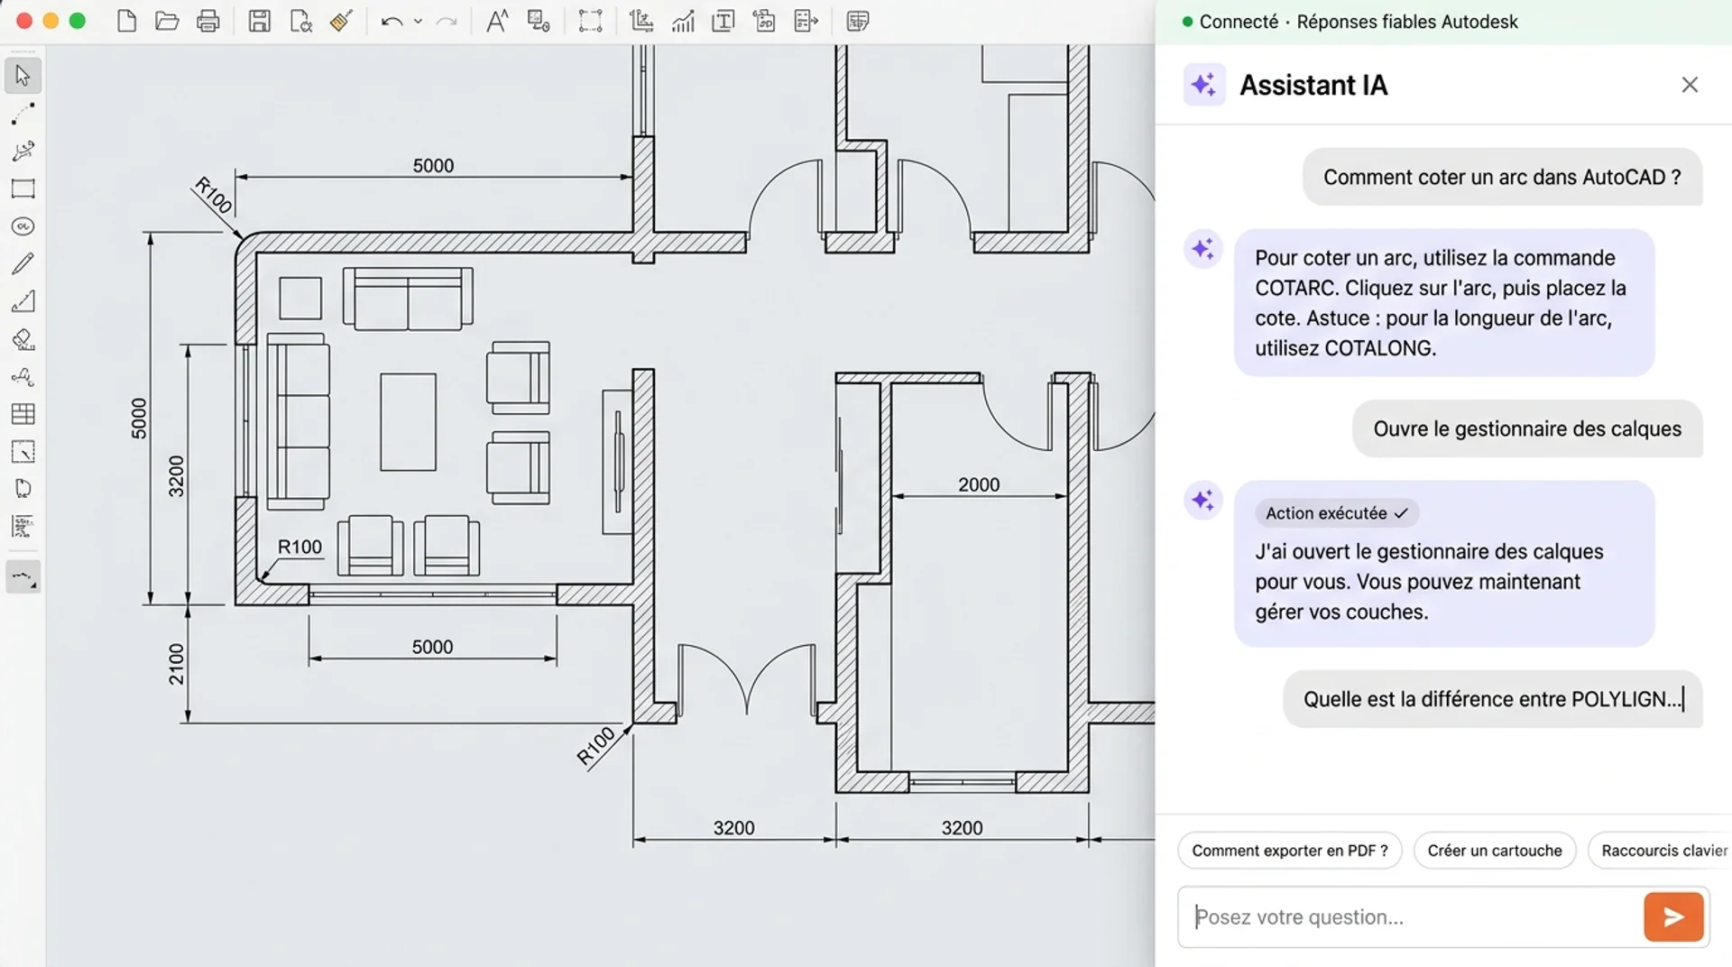Open a file using the folder icon

pos(167,21)
